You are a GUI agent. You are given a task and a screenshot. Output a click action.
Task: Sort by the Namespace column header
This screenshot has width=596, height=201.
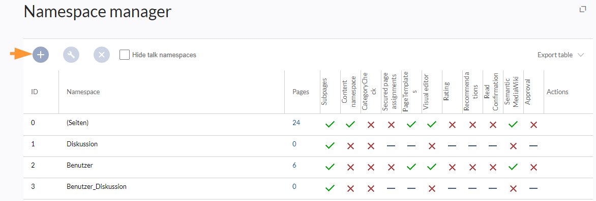[83, 92]
